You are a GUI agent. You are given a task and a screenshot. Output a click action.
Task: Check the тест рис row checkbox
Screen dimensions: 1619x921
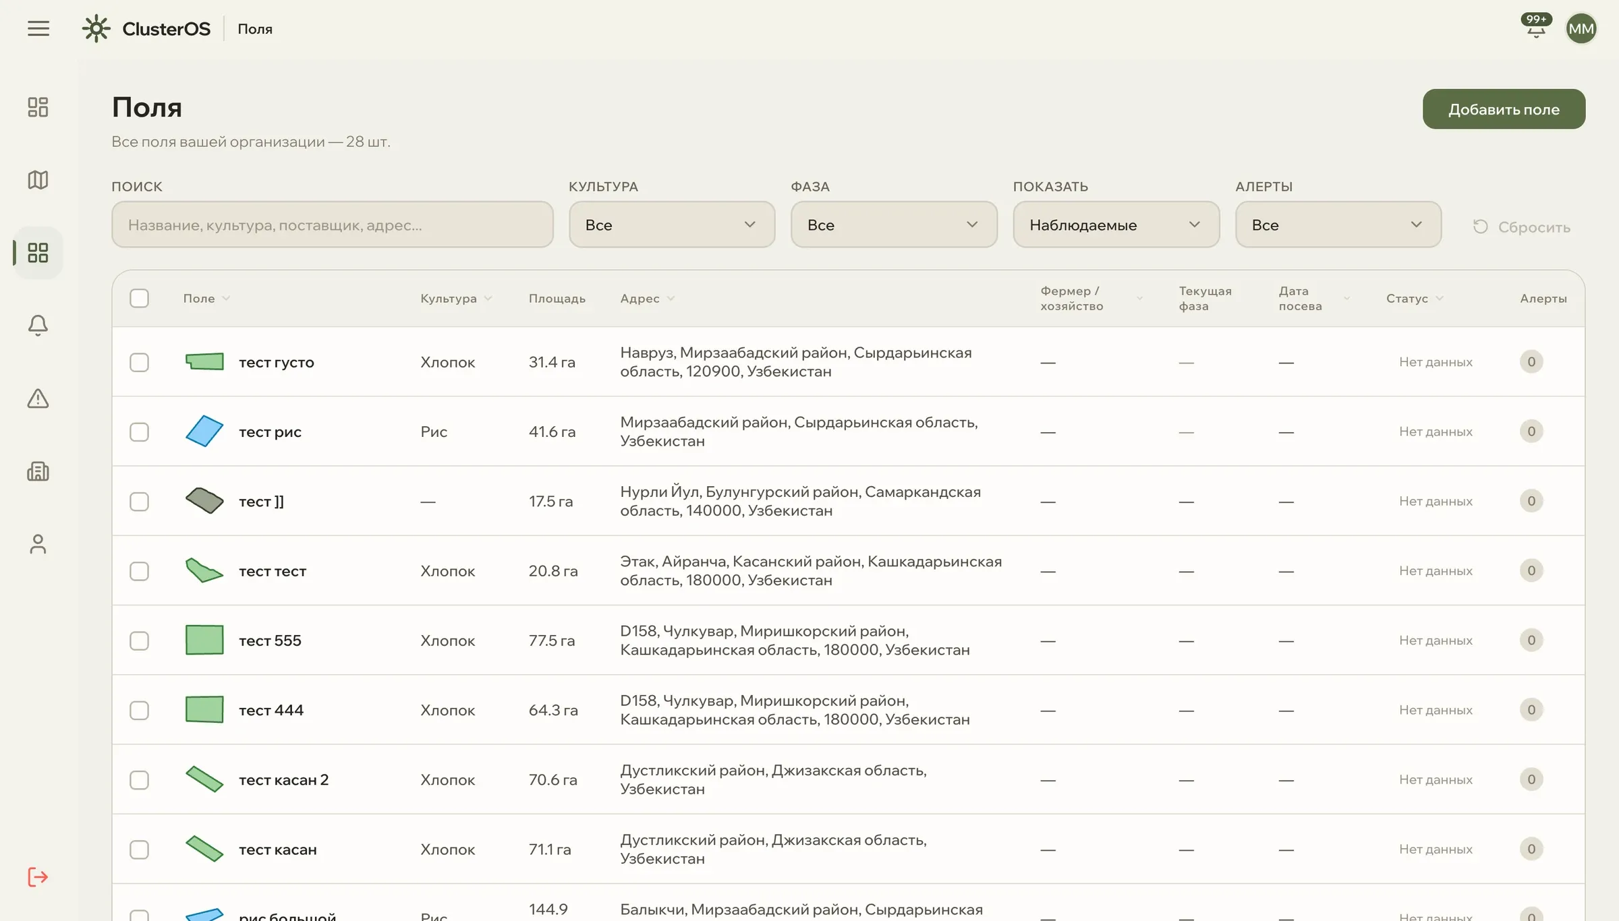139,432
